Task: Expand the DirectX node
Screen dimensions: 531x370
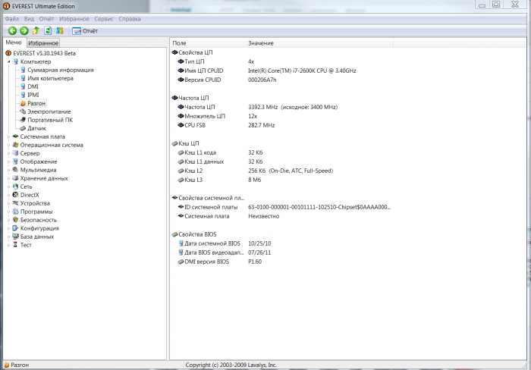Action: click(x=9, y=195)
